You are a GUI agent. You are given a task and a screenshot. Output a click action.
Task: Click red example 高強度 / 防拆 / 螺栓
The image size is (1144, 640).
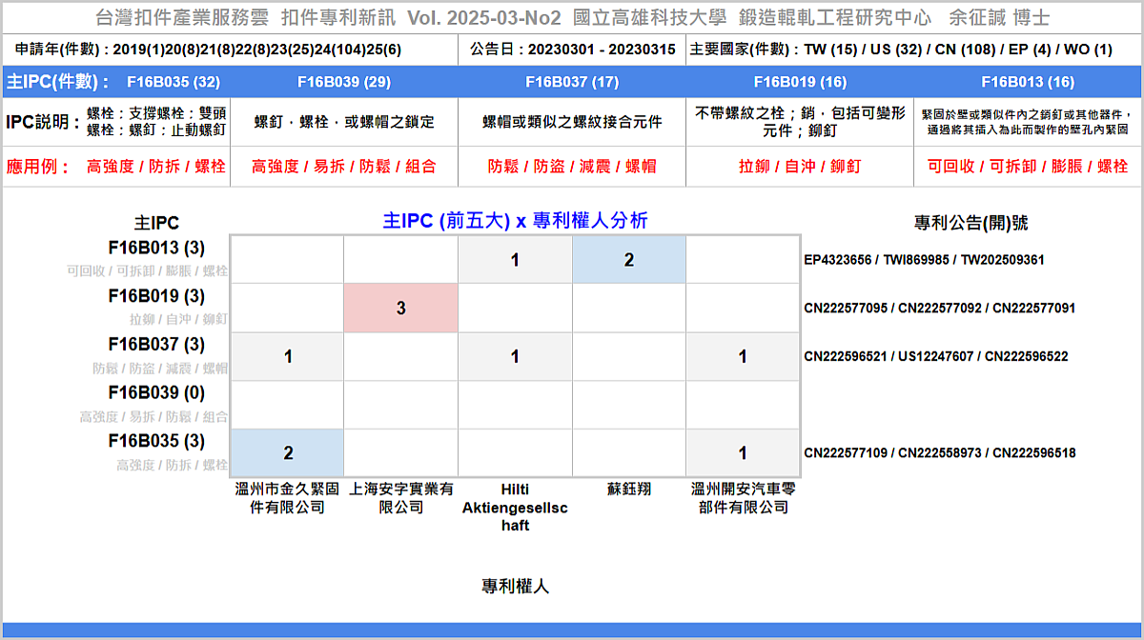(x=156, y=167)
